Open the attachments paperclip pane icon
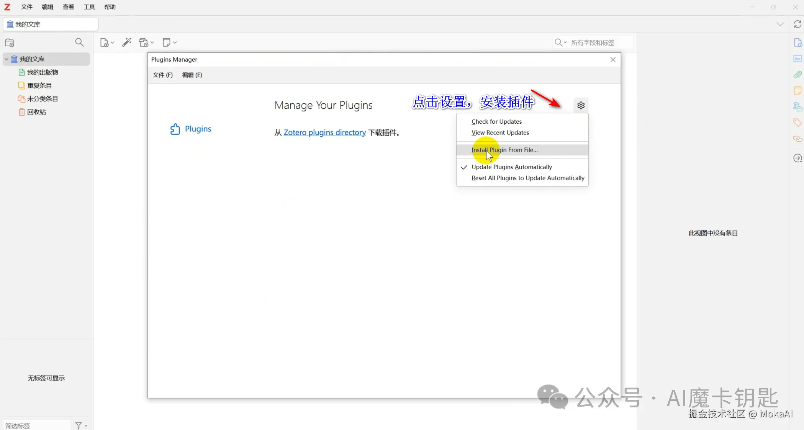Screen dimensions: 804x430 pos(797,75)
